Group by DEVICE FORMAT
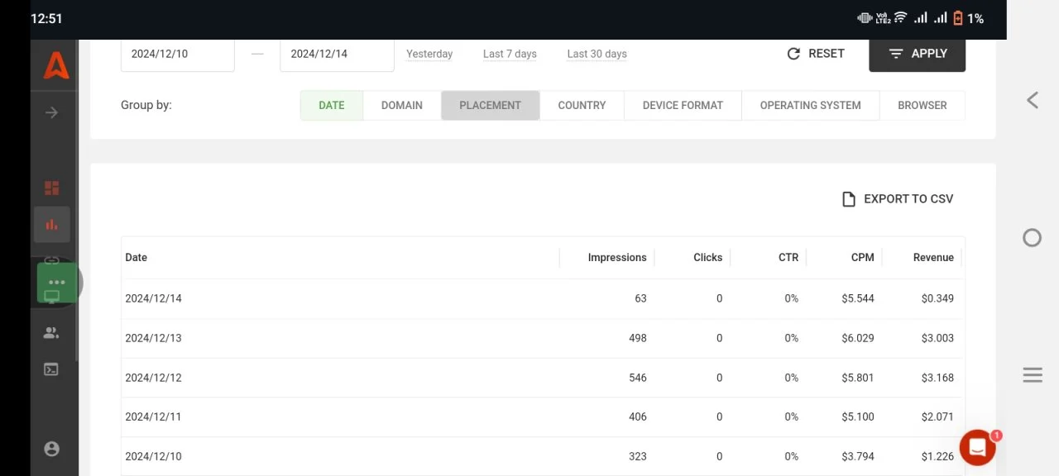Viewport: 1059px width, 476px height. (x=683, y=106)
